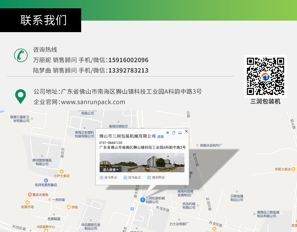The image size is (297, 232).
Task: Click the green location pin icon
Action: point(20,96)
